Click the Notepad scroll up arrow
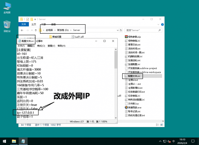199x145 pixels. coord(116,49)
